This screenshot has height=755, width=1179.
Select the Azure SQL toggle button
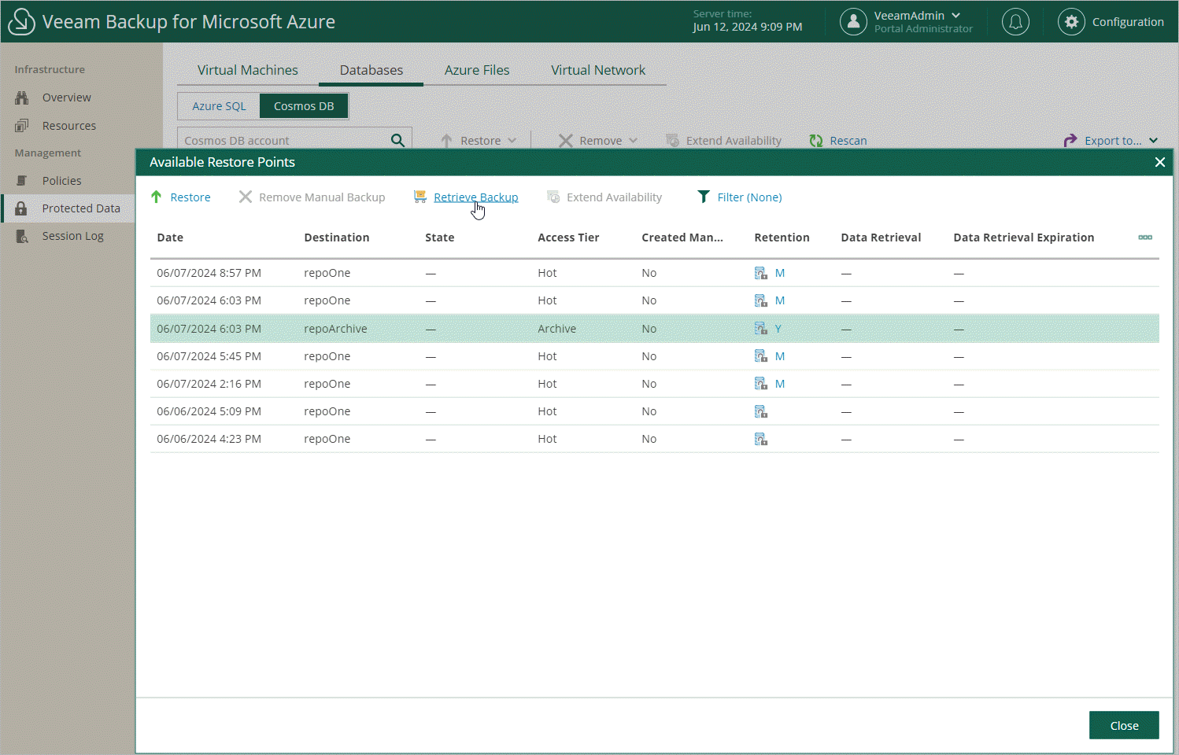point(219,106)
